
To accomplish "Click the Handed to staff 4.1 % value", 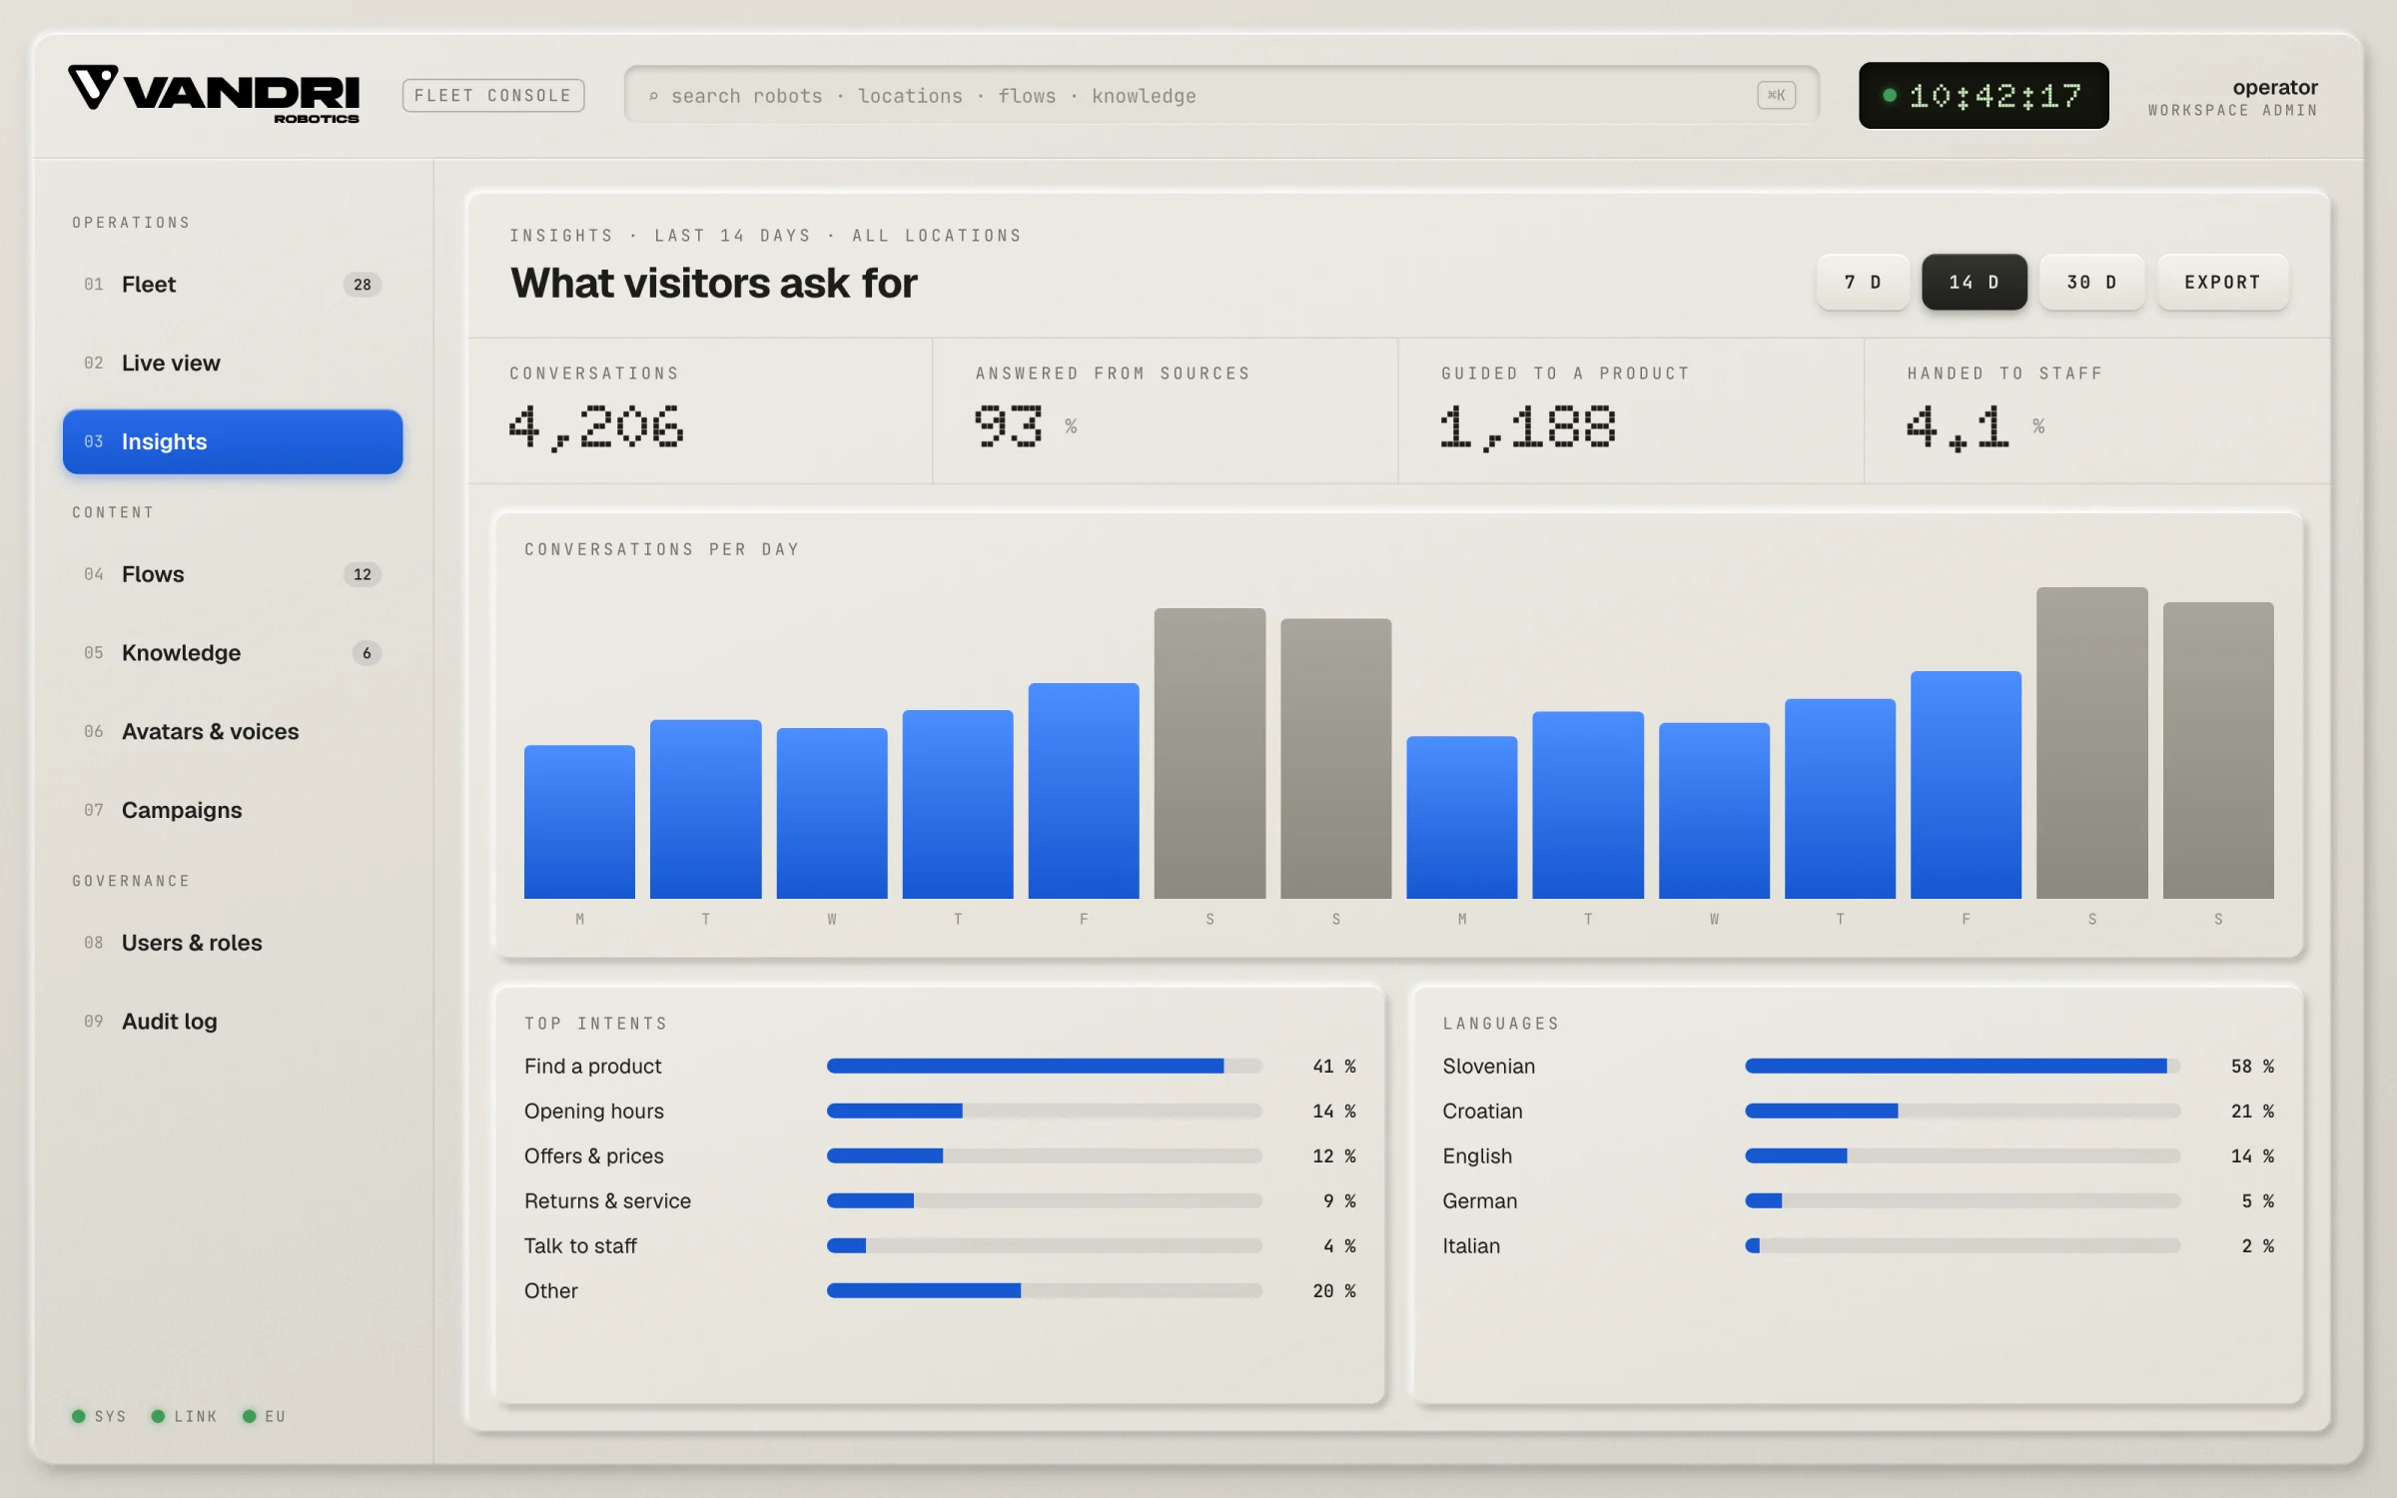I will pyautogui.click(x=1975, y=427).
